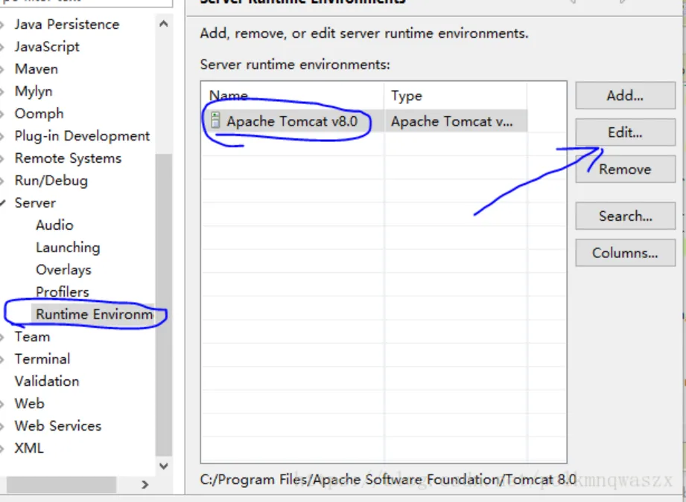Click the tree vertical scrollbar thumb
Viewport: 686px width, 502px height.
click(164, 304)
